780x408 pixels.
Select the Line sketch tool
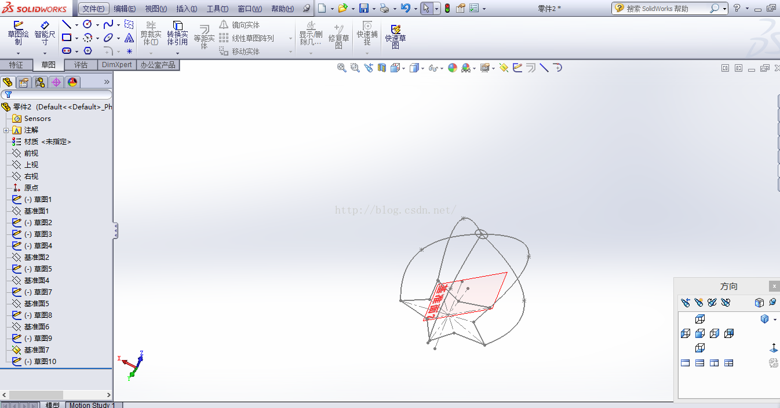click(x=67, y=24)
